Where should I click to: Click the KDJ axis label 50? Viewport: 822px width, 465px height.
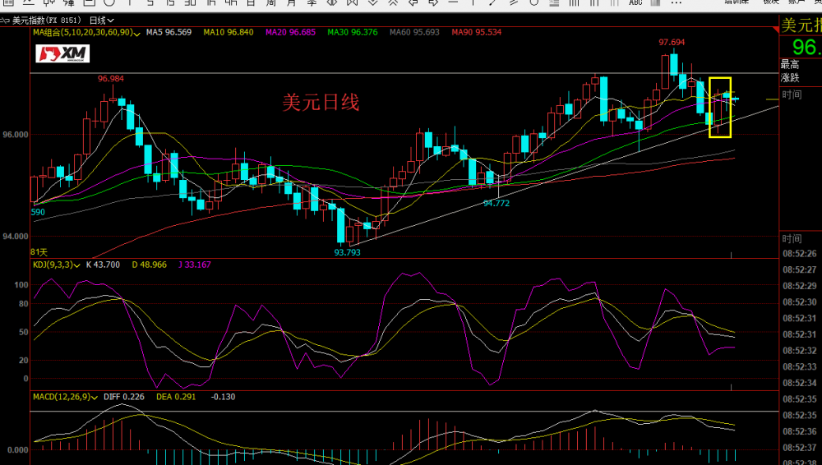pos(24,333)
